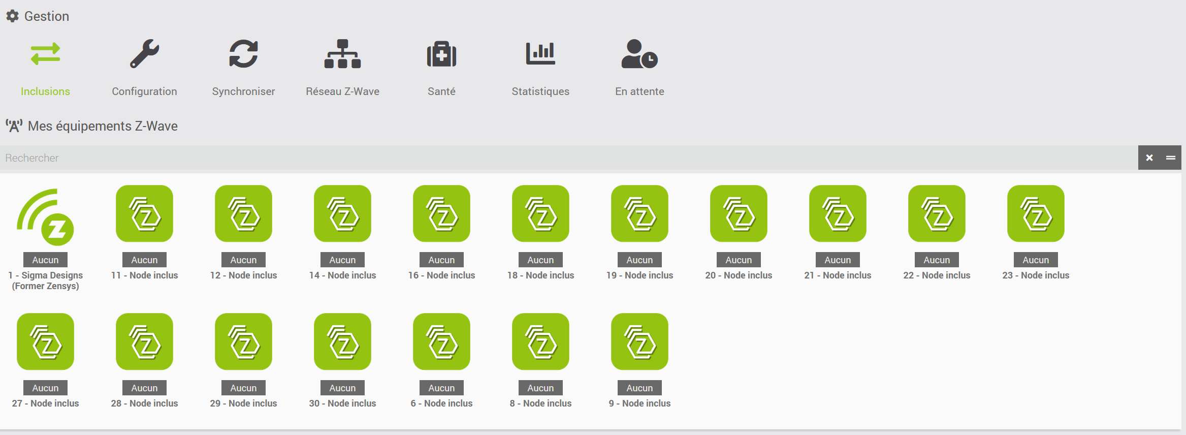This screenshot has width=1186, height=435.
Task: Click the '6 - Node inclus' name
Action: click(441, 403)
